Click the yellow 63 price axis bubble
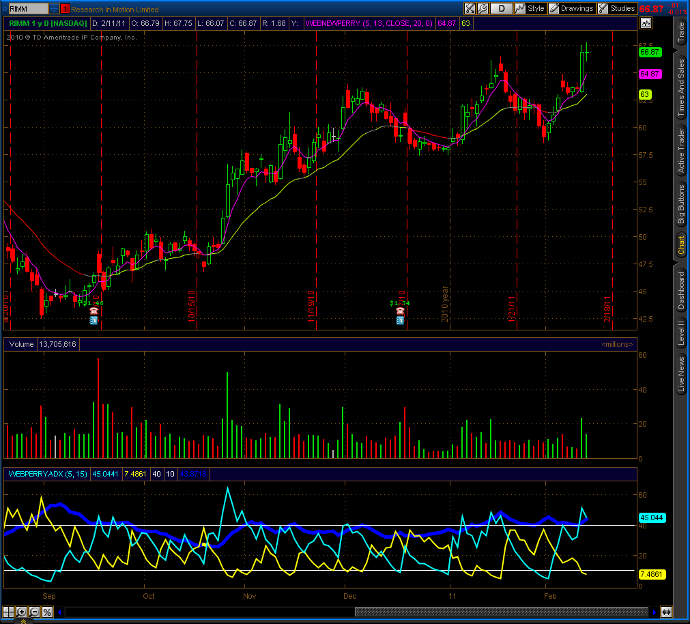 pos(645,95)
